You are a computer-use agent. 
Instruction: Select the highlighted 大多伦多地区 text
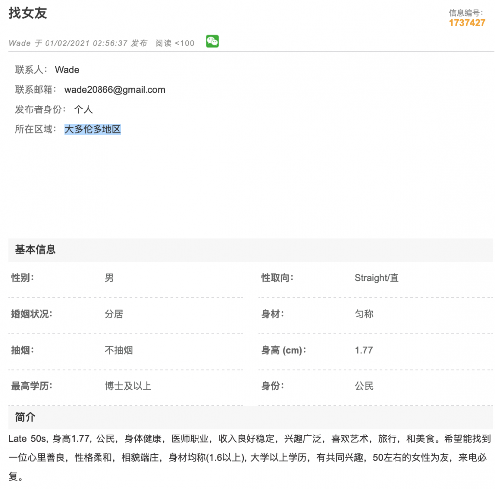tap(93, 130)
